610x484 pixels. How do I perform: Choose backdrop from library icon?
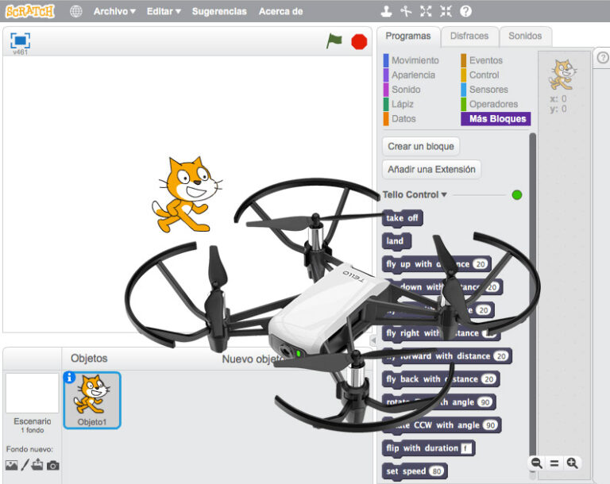(x=11, y=465)
